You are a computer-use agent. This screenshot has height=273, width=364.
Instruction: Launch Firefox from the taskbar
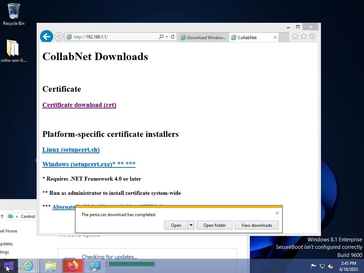73,266
